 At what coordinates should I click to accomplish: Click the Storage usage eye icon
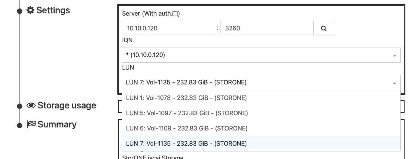(x=31, y=105)
